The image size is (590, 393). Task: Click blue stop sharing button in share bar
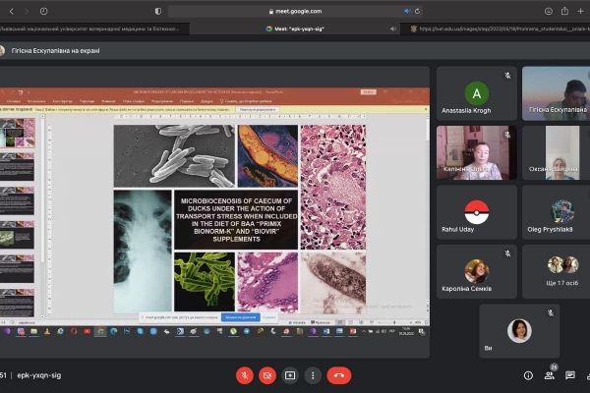pos(241,317)
